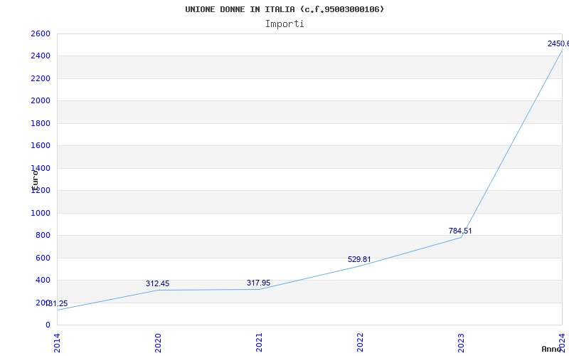Click the 2022 data point on the line
The height and width of the screenshot is (356, 569).
coord(360,266)
